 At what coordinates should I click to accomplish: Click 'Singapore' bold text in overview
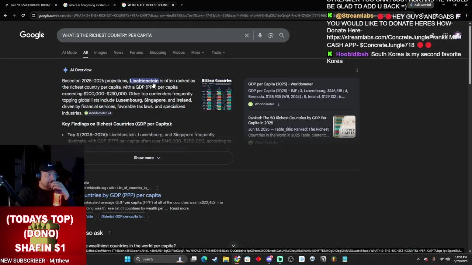(155, 100)
